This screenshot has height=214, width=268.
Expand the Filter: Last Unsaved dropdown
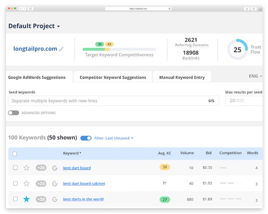pos(114,138)
